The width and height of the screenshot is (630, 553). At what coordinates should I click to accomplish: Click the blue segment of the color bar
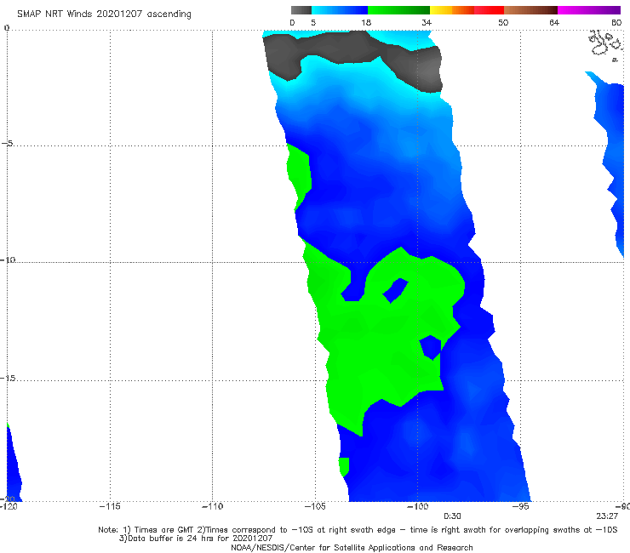pos(340,10)
